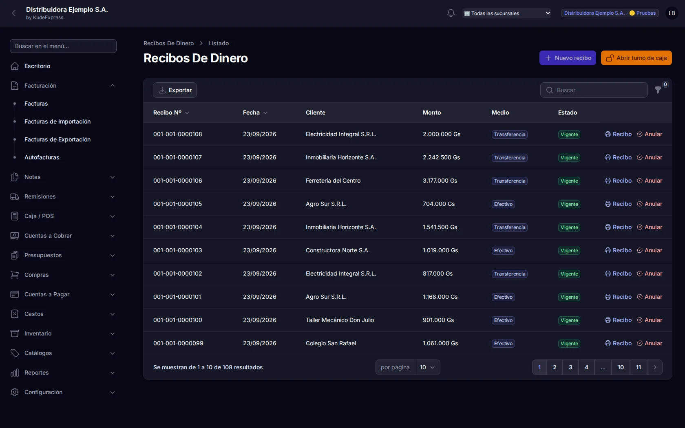Sort by Fecha column
This screenshot has height=428, width=685.
click(x=255, y=113)
